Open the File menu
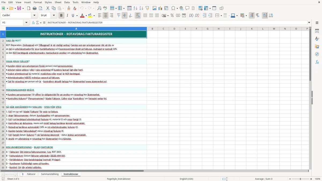 pyautogui.click(x=3, y=2)
